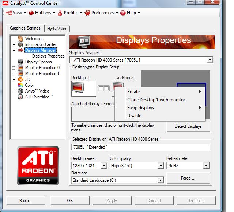Select Displays Properties tree item
Viewport: 234px width, 212px height.
point(48,56)
